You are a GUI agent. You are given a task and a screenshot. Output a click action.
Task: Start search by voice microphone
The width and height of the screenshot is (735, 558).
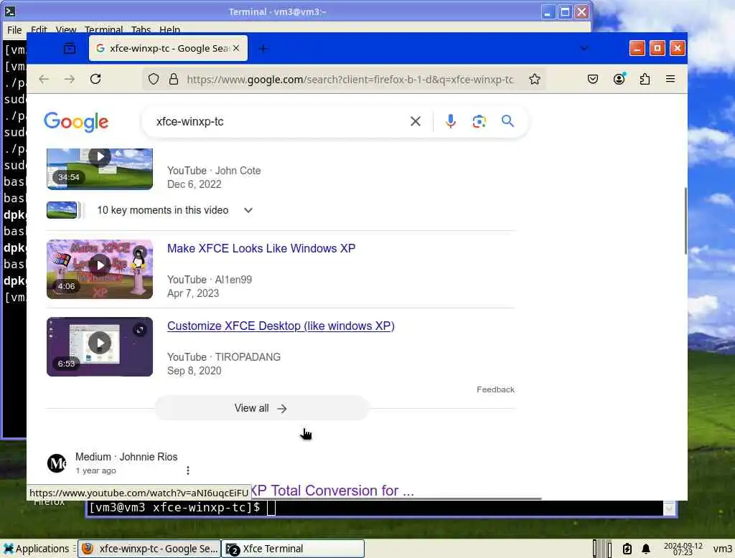coord(451,121)
